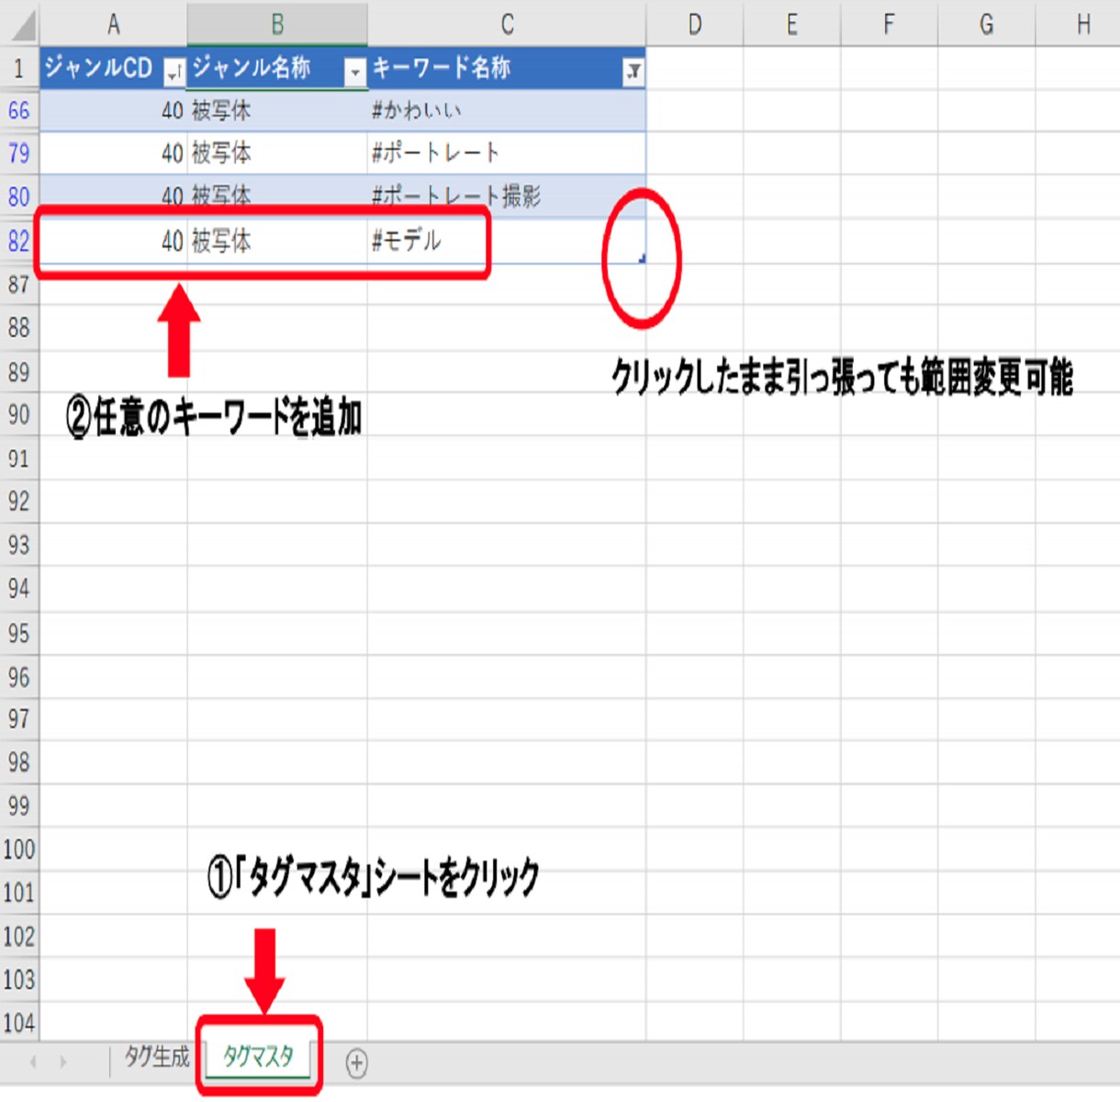Select row 82 header

pyautogui.click(x=19, y=241)
